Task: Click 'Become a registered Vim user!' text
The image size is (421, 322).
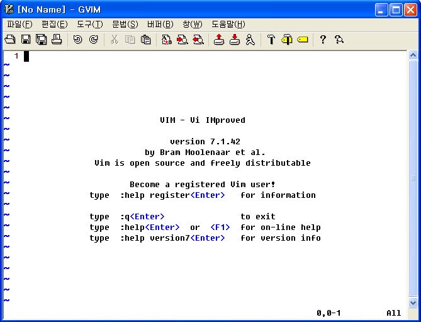Action: click(203, 185)
